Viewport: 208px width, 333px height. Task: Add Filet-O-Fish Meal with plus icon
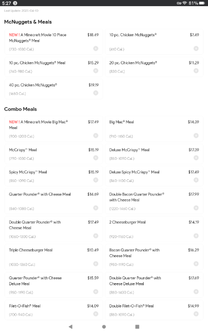pos(96,314)
